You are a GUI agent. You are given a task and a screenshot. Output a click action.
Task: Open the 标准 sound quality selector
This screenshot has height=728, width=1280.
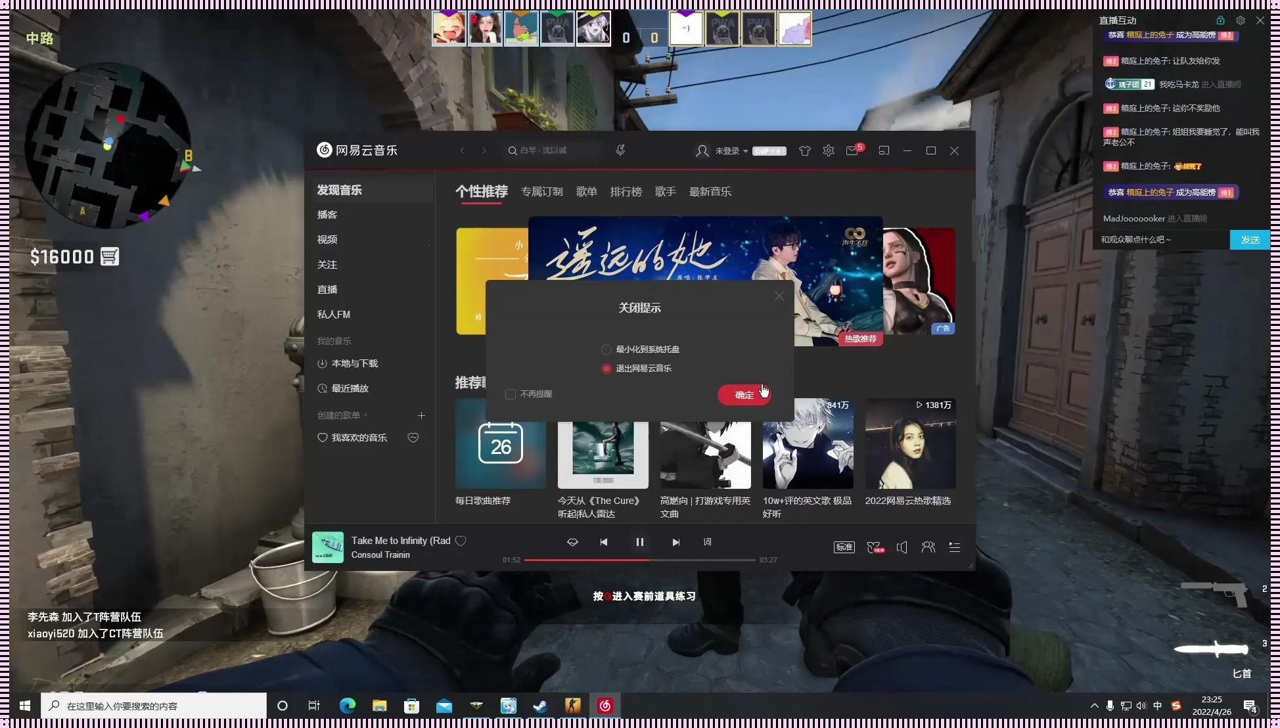(844, 547)
